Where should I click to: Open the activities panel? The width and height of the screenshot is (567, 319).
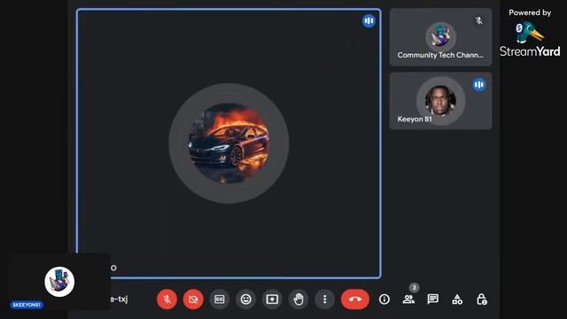pyautogui.click(x=457, y=300)
